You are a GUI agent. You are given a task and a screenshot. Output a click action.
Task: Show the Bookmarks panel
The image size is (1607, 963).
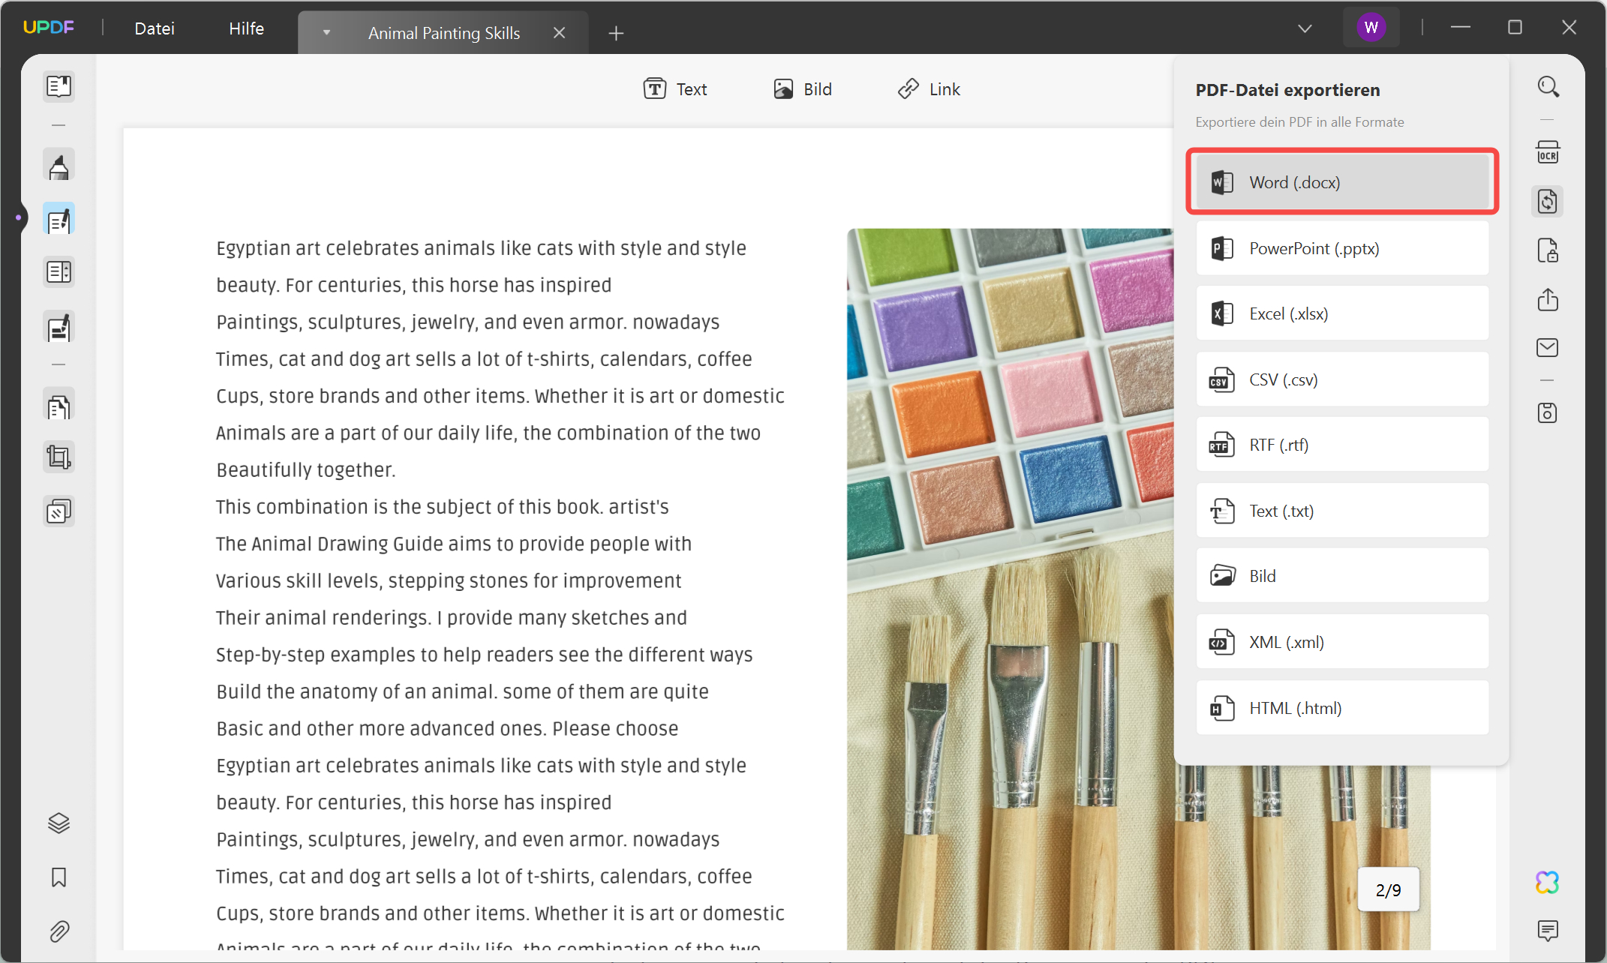(x=59, y=877)
